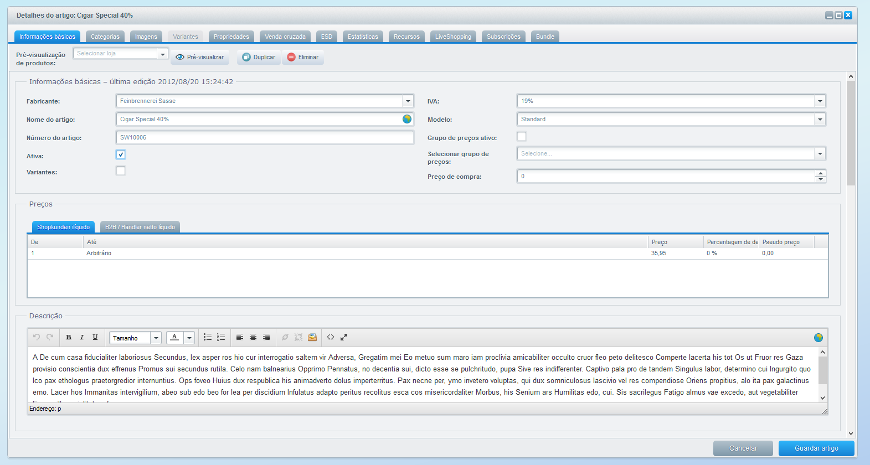Delete the article with Eliminar
The width and height of the screenshot is (870, 465).
click(x=303, y=57)
